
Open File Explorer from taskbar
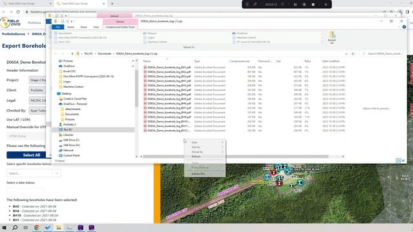coord(59,227)
